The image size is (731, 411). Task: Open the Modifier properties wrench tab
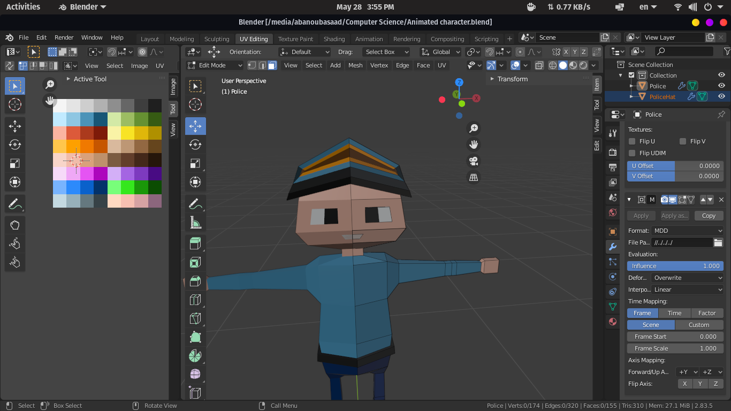tap(613, 247)
